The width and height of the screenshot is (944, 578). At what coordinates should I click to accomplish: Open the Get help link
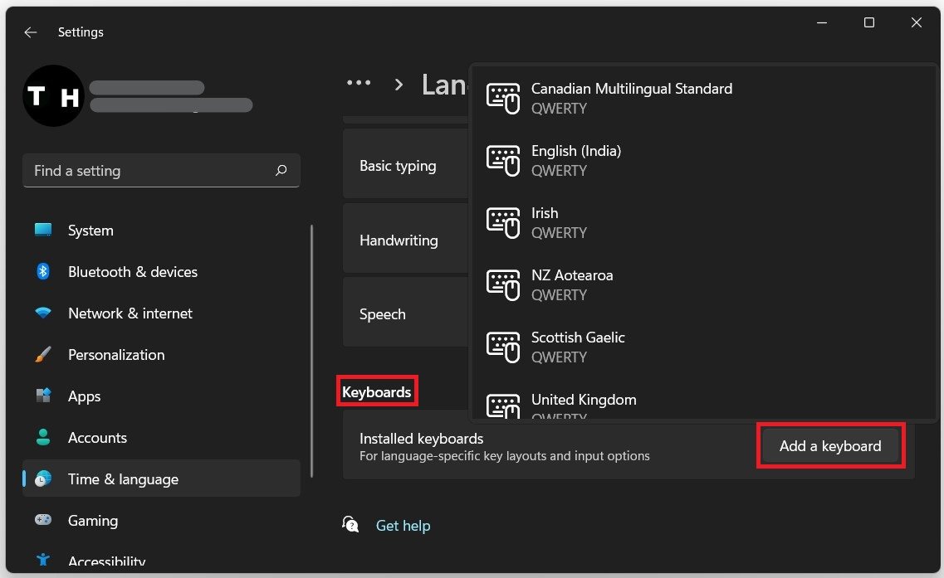click(403, 526)
